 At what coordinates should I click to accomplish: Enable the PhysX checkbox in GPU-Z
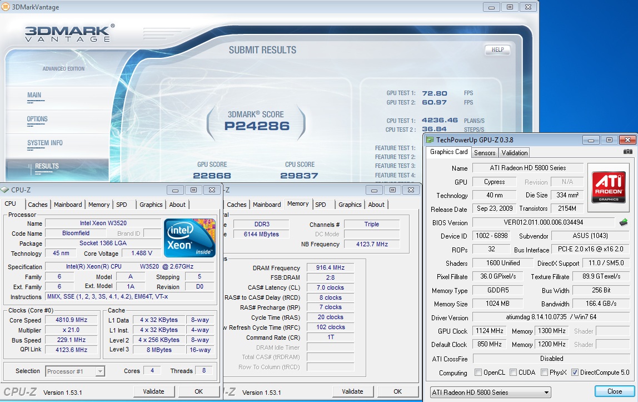[544, 373]
